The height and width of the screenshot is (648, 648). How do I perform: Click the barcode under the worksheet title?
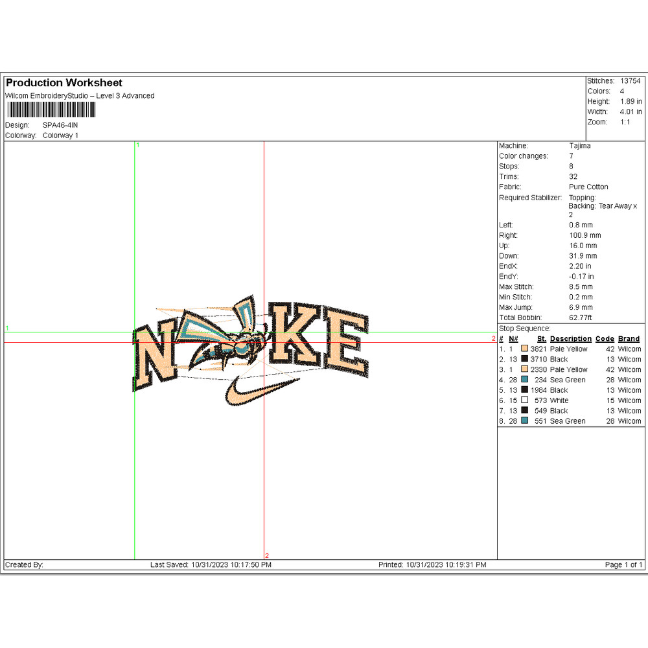pyautogui.click(x=49, y=110)
